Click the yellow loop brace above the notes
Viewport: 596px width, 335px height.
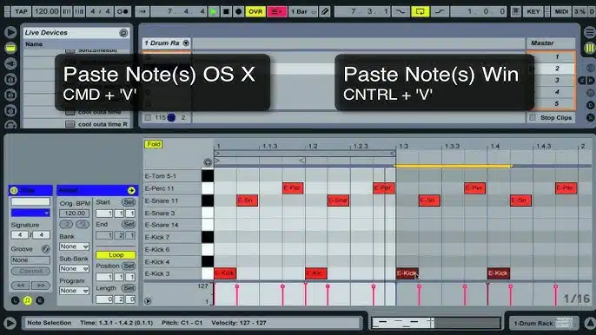point(454,166)
